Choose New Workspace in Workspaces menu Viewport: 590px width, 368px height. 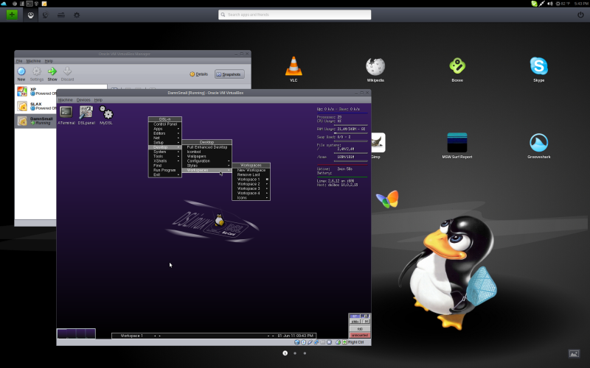251,170
